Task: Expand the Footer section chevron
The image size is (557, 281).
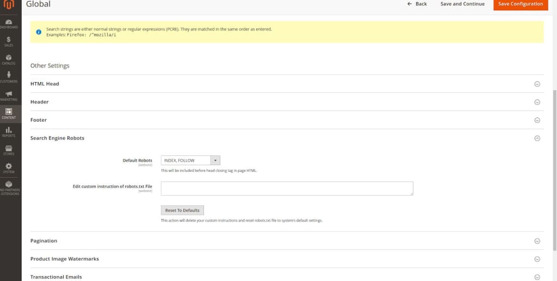Action: point(537,120)
